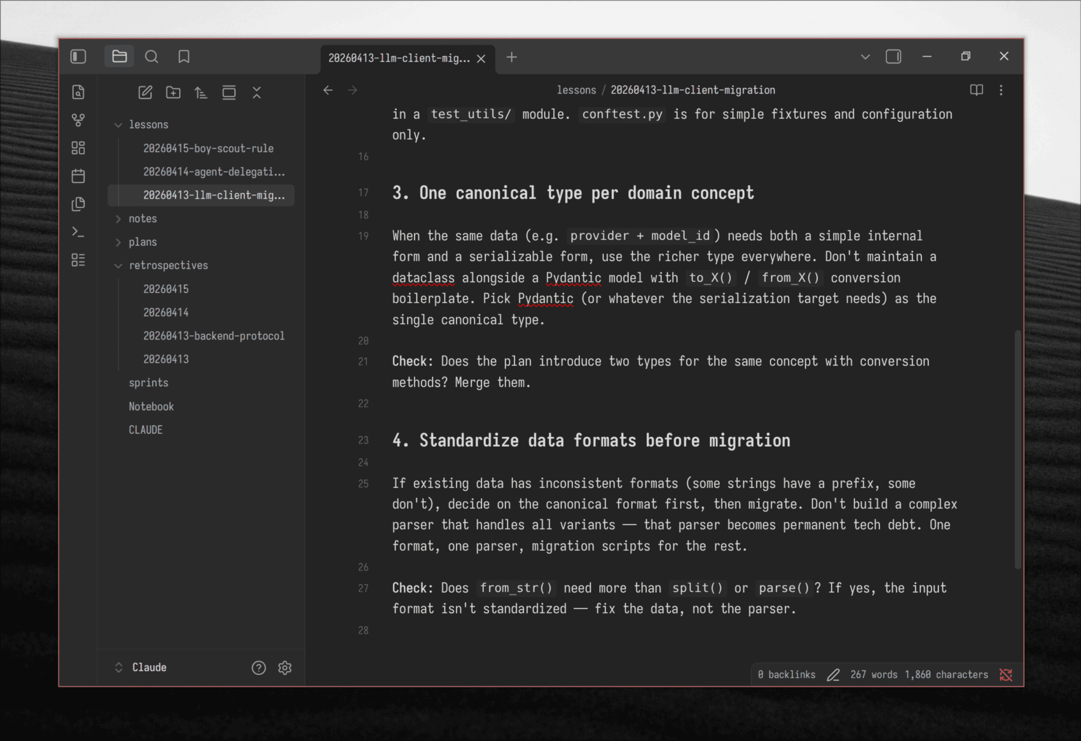The width and height of the screenshot is (1081, 741).
Task: Toggle the left sidebar visibility
Action: click(78, 56)
